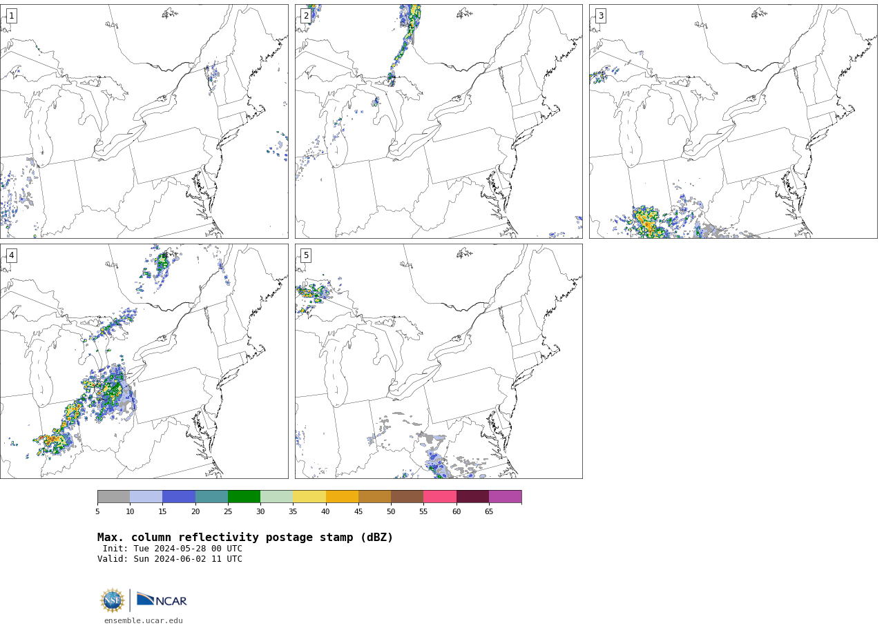
Task: Click the Max. column reflectivity title
Action: tap(245, 538)
